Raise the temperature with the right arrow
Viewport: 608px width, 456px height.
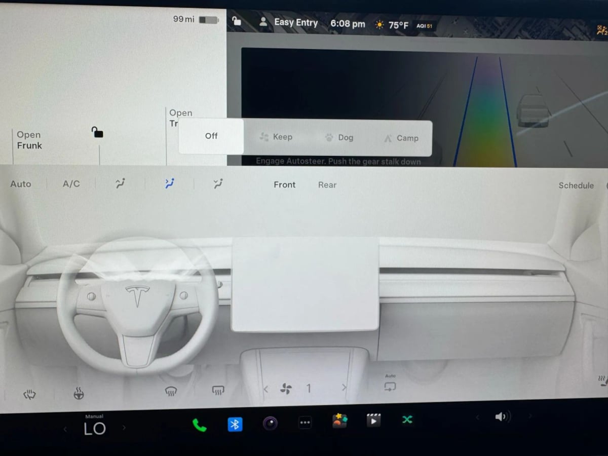[124, 428]
